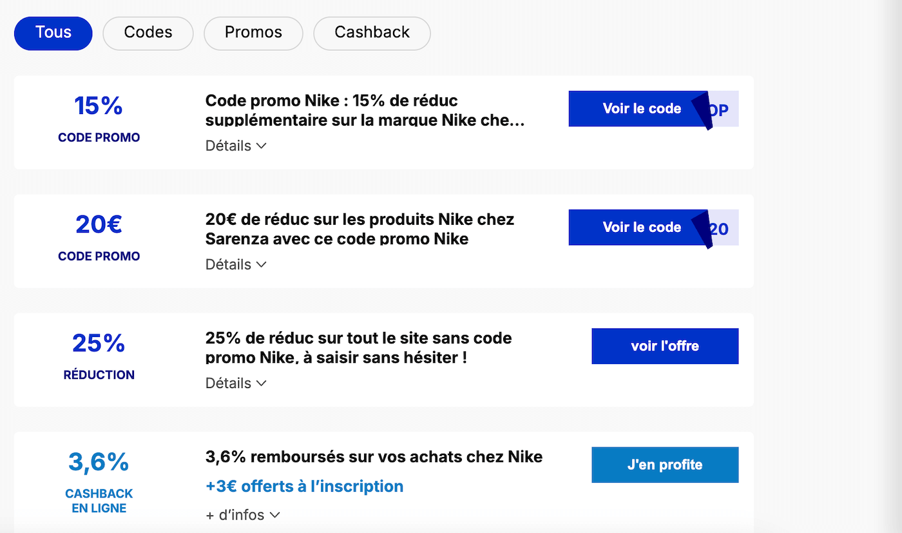Switch to the Cashback filter tab

[x=372, y=33]
